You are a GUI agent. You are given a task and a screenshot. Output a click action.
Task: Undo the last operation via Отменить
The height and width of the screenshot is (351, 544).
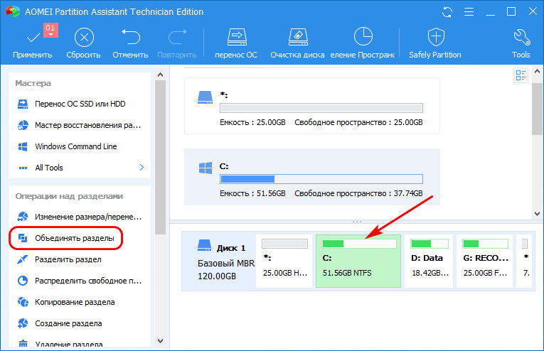coord(130,44)
